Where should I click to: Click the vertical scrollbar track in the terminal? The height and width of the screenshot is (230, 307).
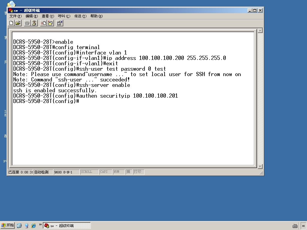pyautogui.click(x=260, y=98)
